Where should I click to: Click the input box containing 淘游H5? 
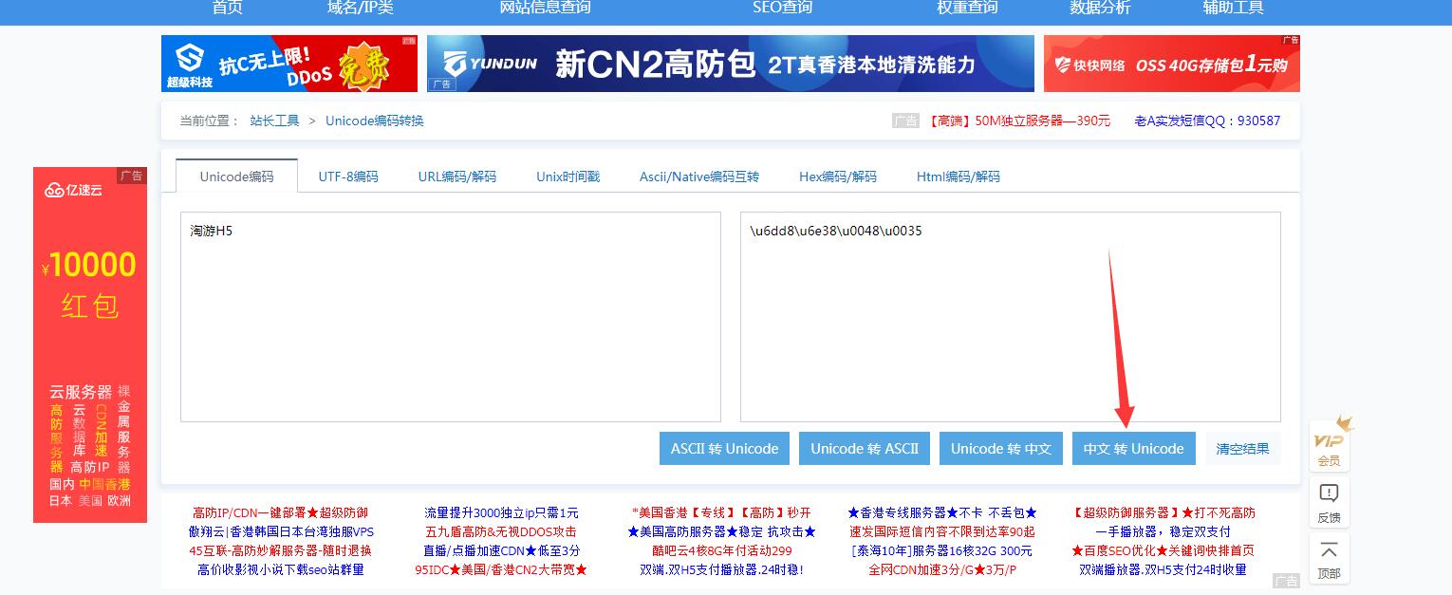[450, 317]
